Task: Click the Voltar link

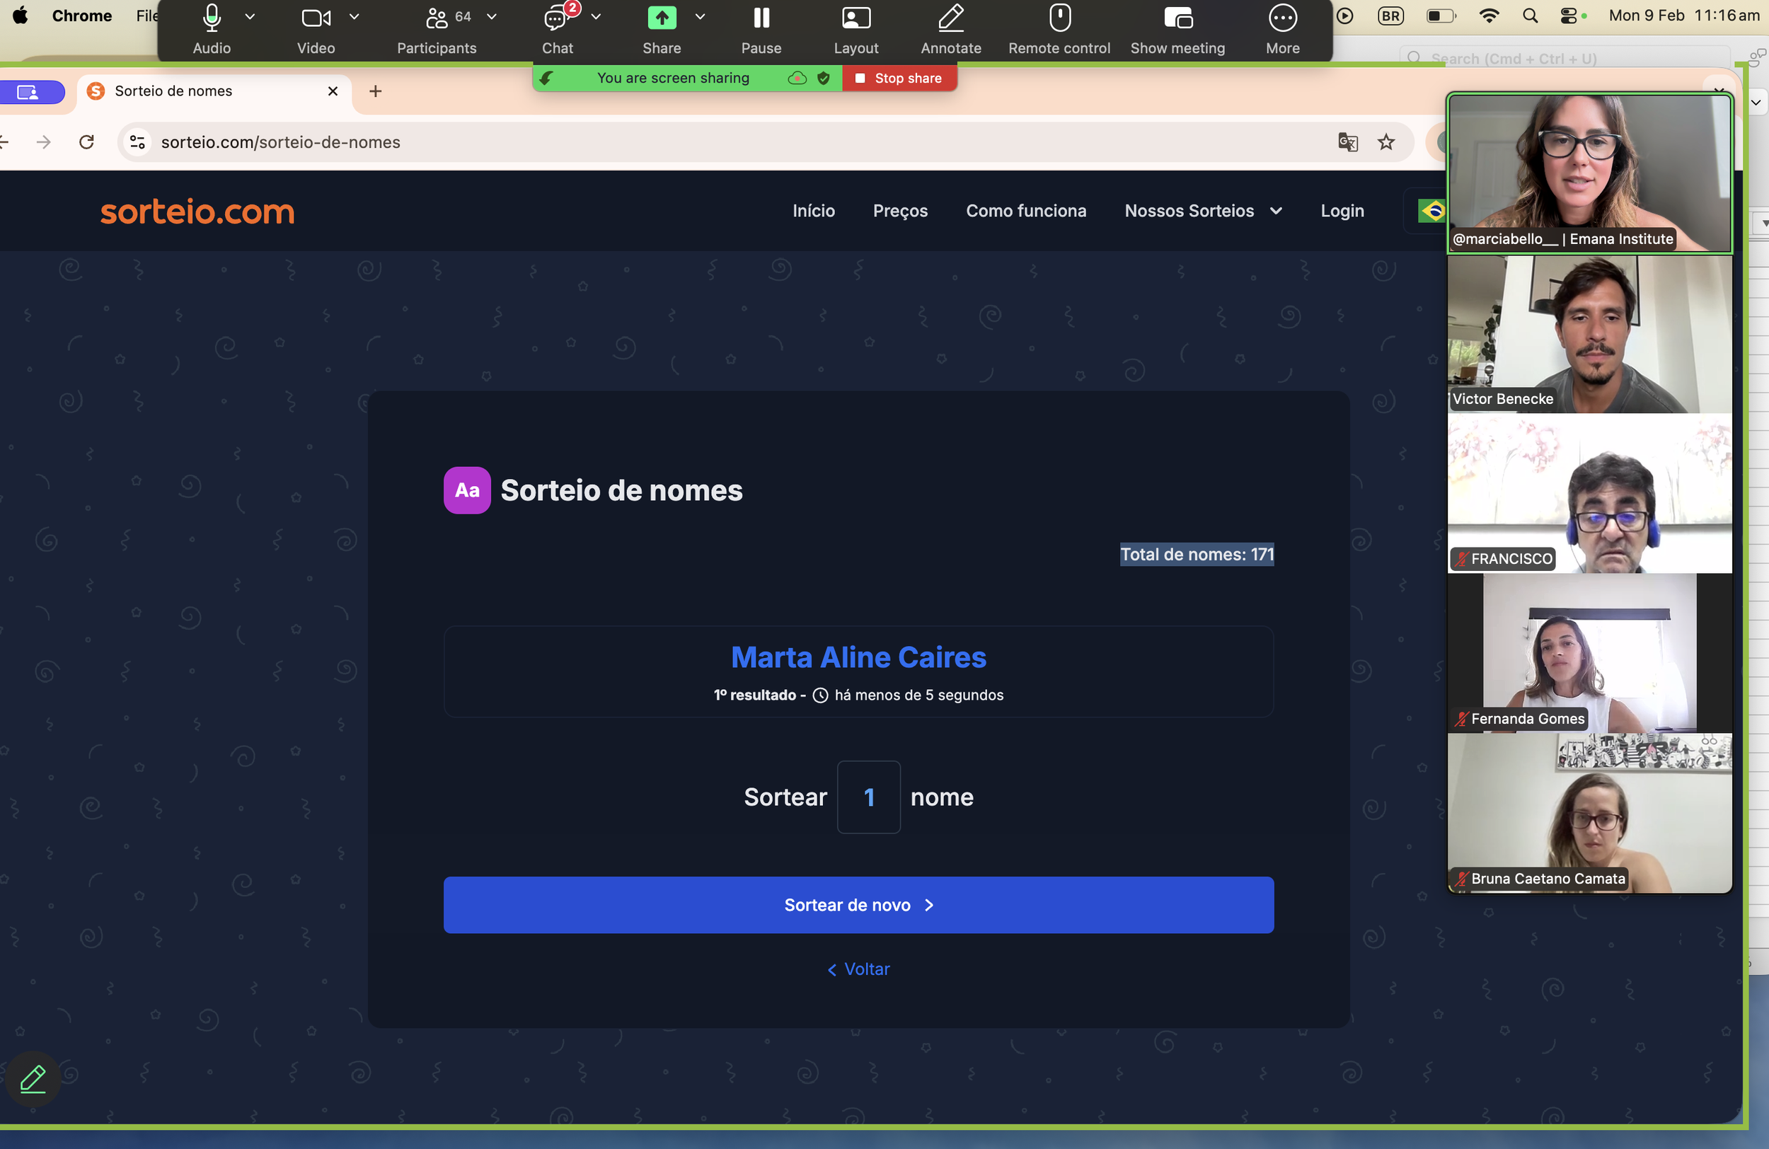Action: click(858, 969)
